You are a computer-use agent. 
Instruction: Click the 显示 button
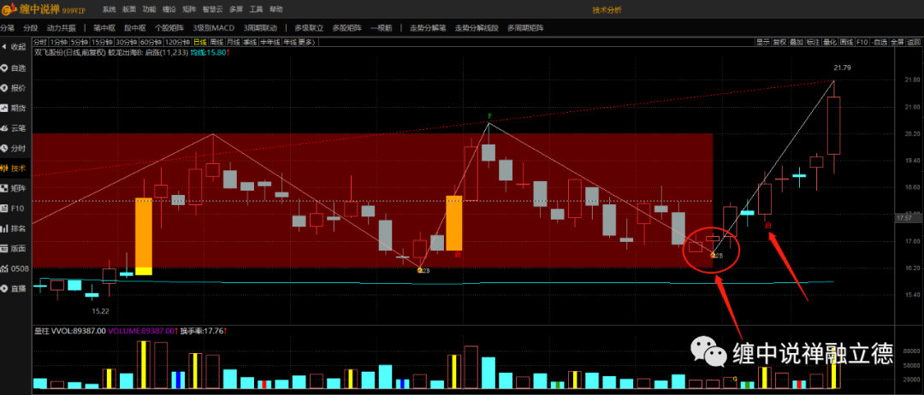click(763, 42)
